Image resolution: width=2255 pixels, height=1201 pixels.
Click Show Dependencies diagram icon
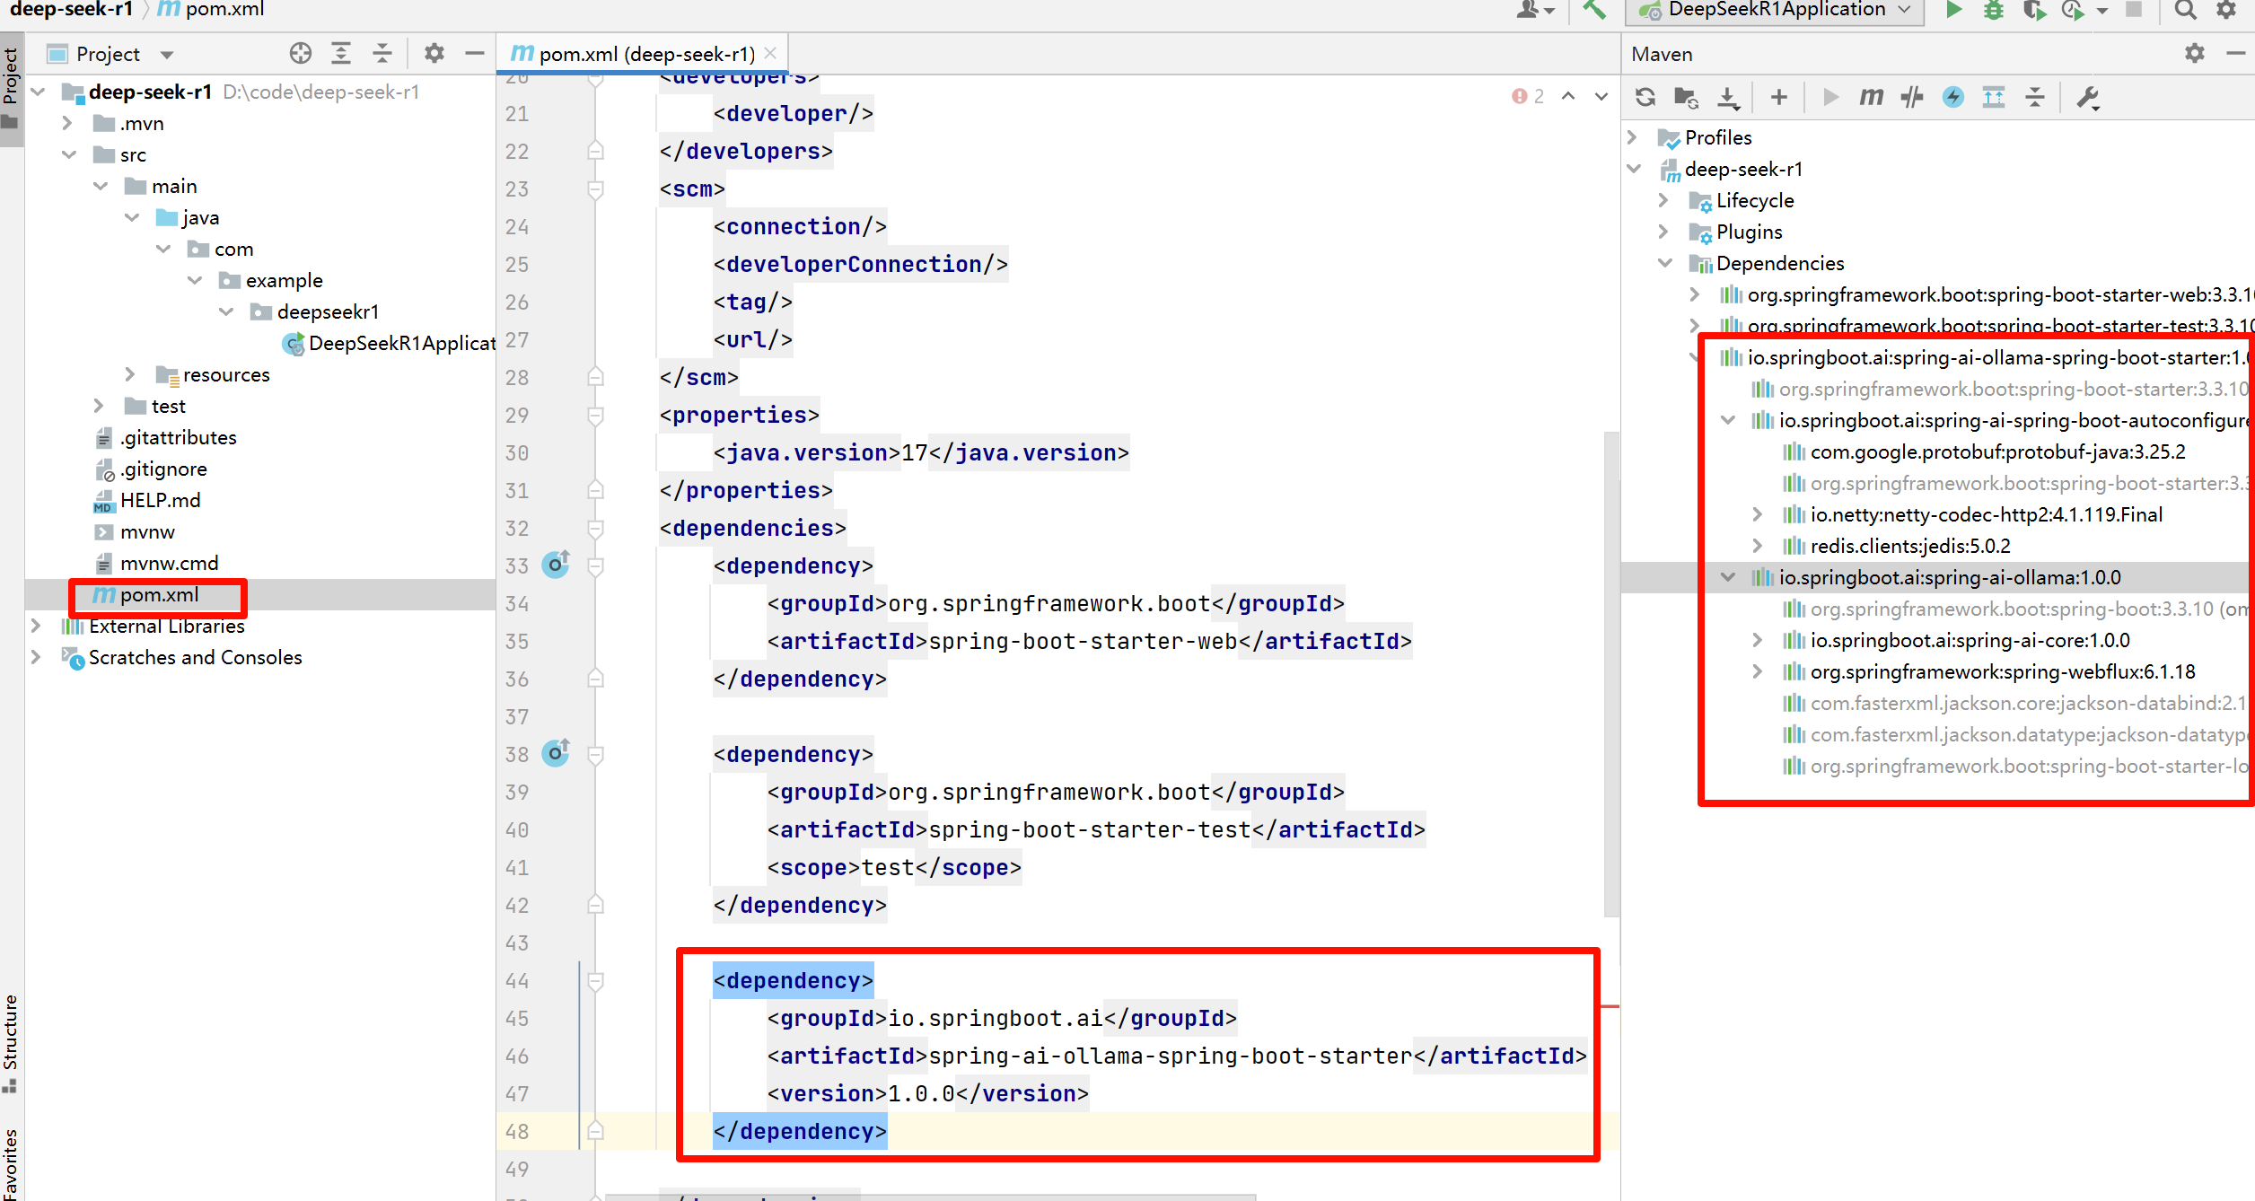pyautogui.click(x=1993, y=97)
